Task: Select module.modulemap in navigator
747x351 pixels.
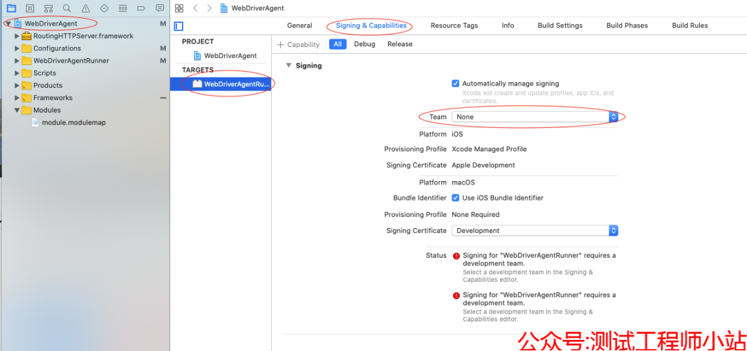Action: pos(74,123)
